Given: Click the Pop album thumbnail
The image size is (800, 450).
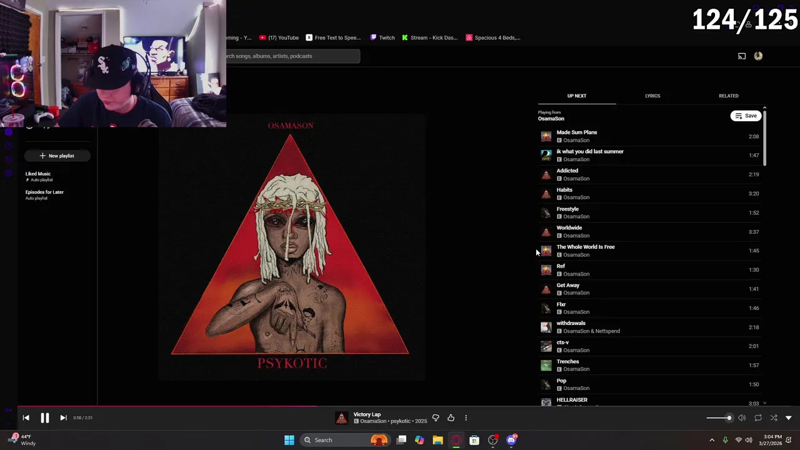Looking at the screenshot, I should (546, 384).
